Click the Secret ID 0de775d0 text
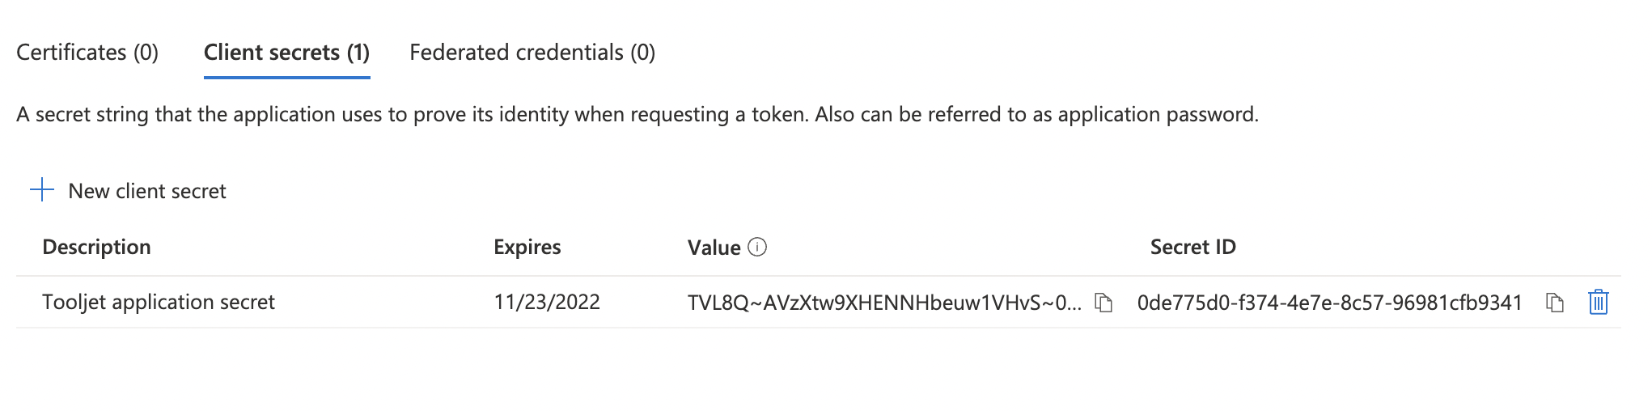This screenshot has height=411, width=1652. (1330, 303)
